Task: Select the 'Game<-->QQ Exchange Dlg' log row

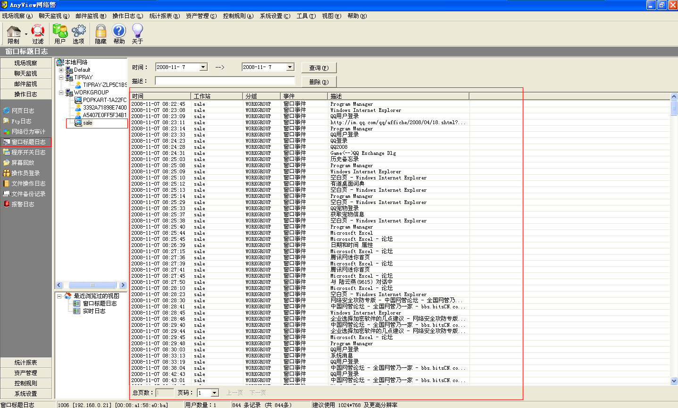Action: (x=400, y=153)
